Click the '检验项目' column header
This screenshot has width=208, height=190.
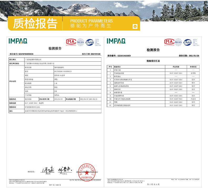pos(117,67)
